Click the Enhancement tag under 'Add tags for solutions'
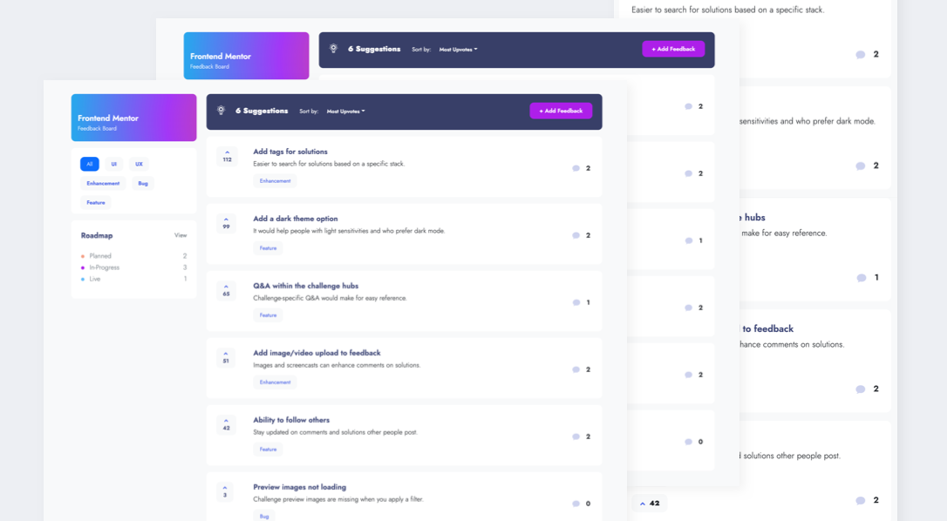Viewport: 947px width, 521px height. [x=275, y=181]
